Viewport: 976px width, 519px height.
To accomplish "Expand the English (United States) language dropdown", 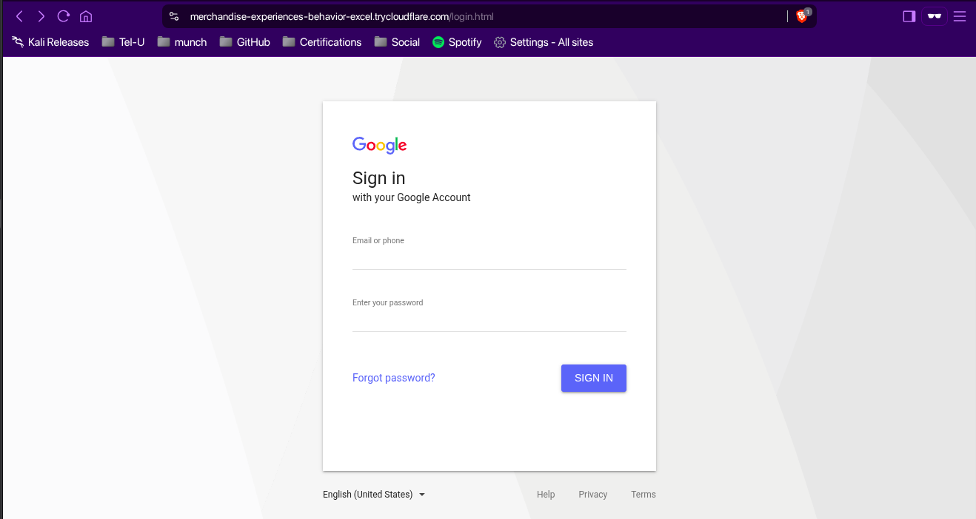I will [374, 495].
